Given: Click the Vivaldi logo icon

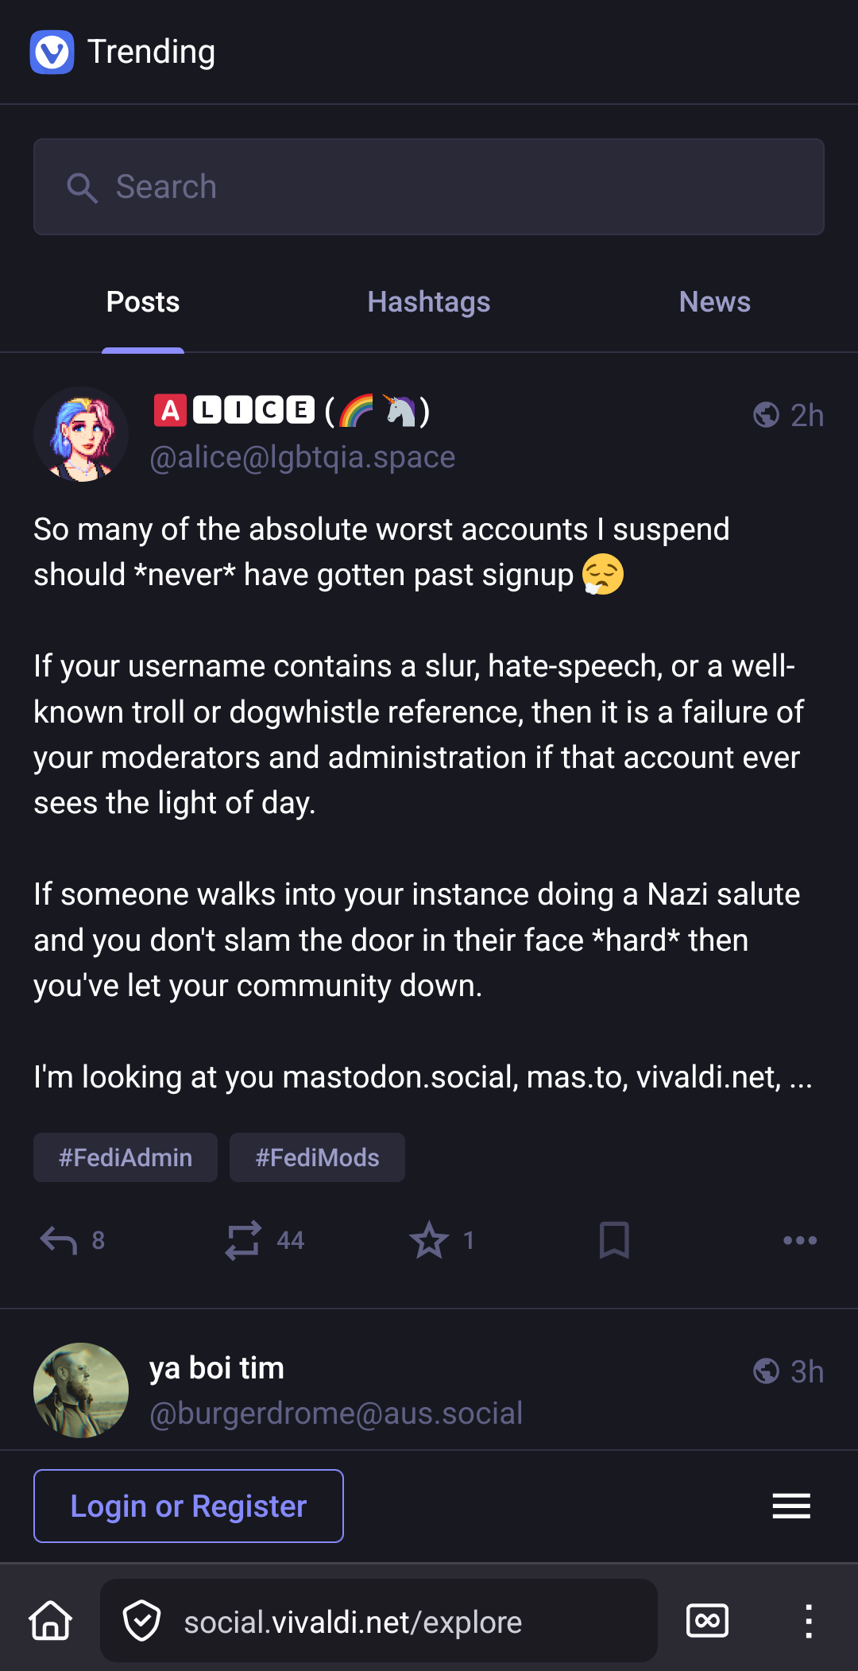Looking at the screenshot, I should [52, 52].
